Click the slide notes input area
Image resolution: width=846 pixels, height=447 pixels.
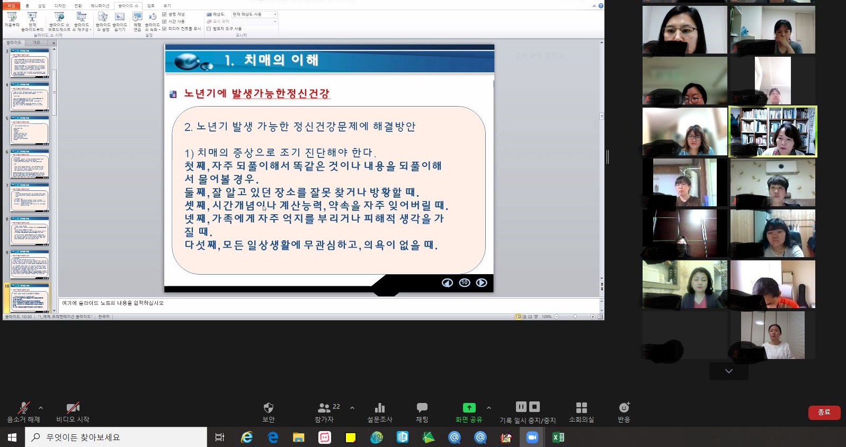328,305
